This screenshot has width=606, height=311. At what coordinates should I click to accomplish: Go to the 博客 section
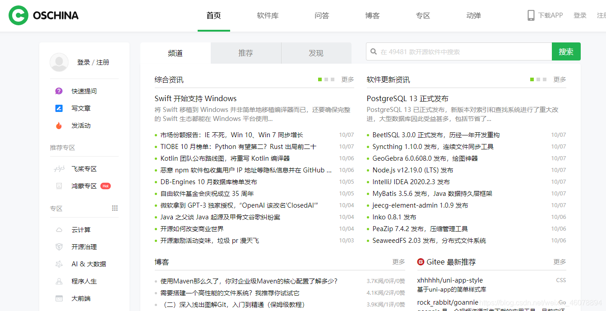click(x=373, y=15)
